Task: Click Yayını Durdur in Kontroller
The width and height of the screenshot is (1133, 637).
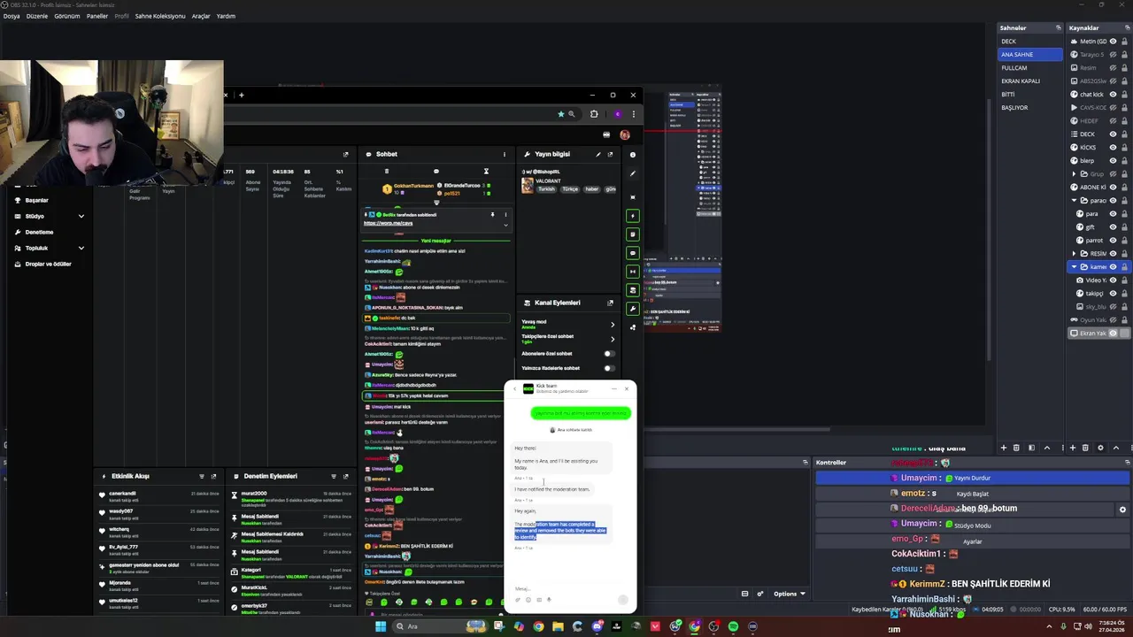Action: coord(972,478)
